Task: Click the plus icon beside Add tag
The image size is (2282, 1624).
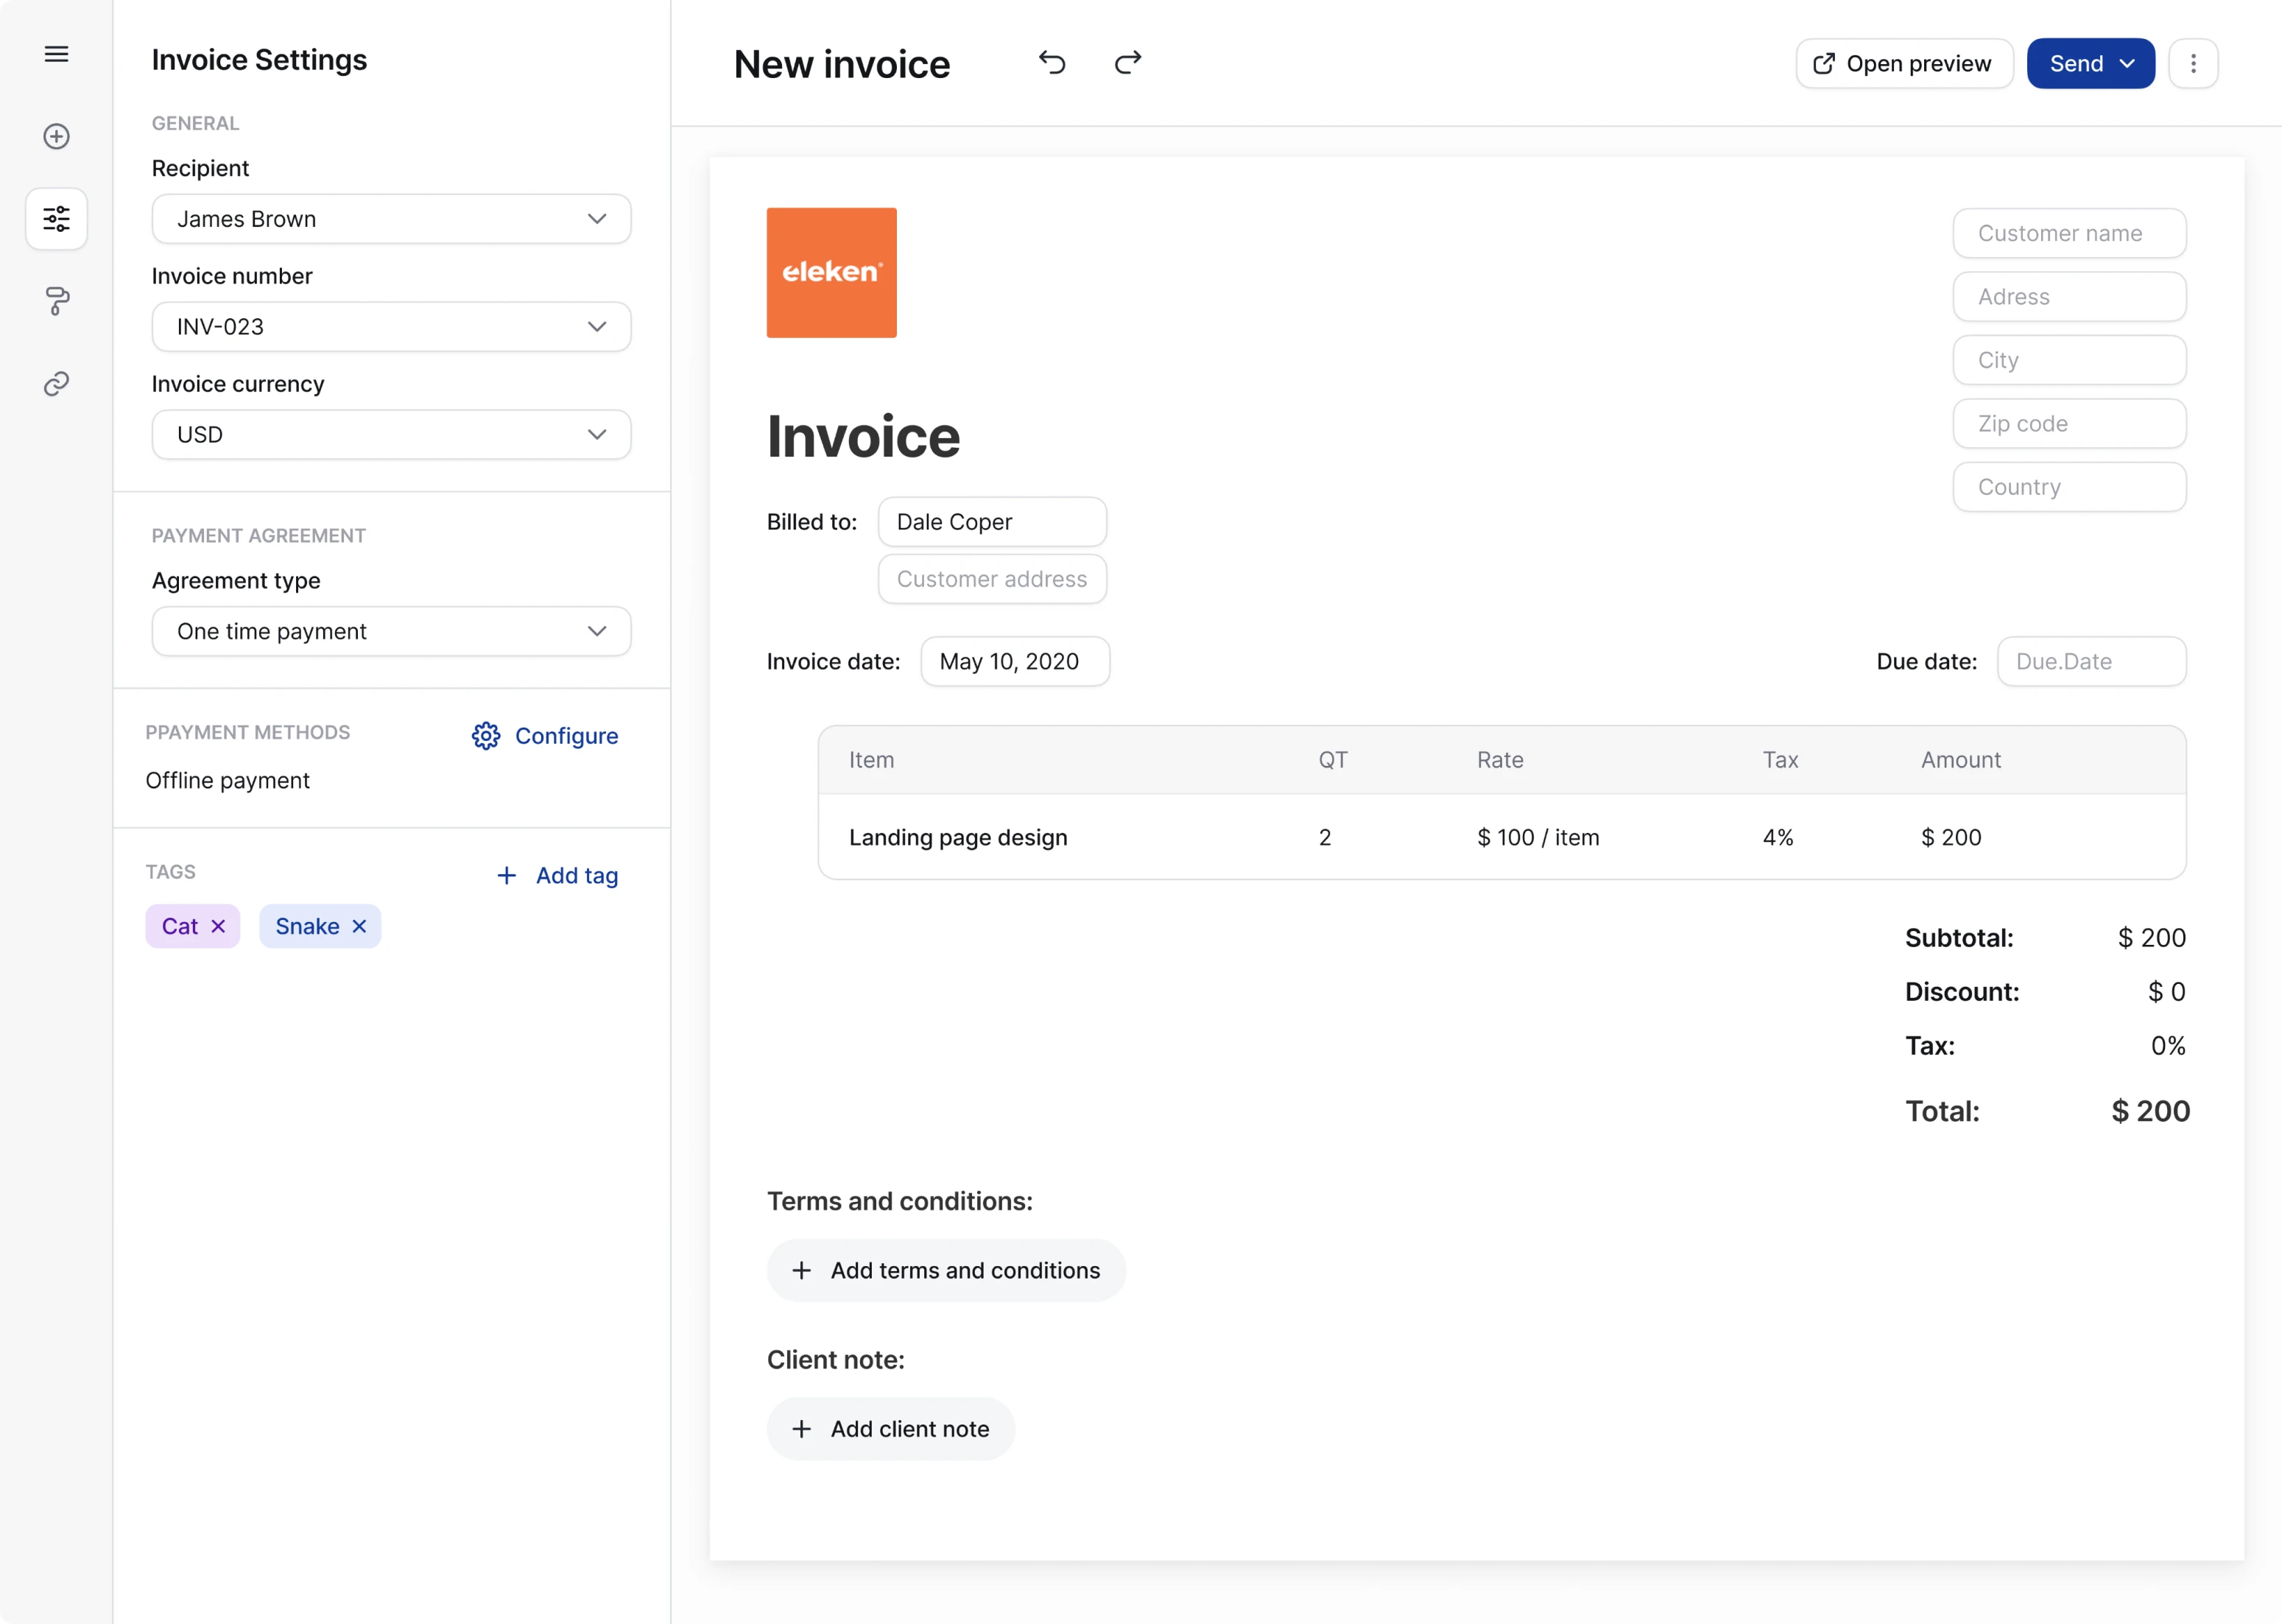Action: click(507, 875)
